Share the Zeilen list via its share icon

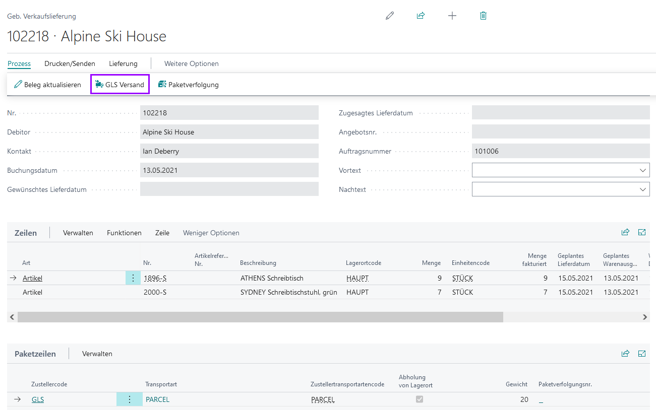point(625,232)
